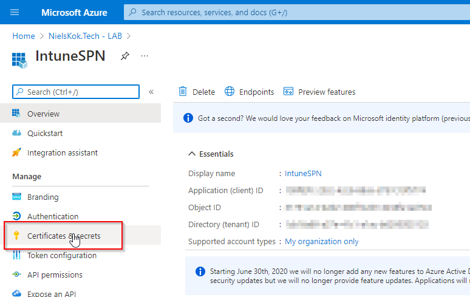
Task: Open the IntuneSPN display name link
Action: click(303, 174)
